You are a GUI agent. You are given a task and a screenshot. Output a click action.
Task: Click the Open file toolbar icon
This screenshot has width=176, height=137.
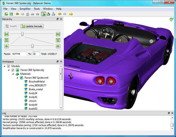pos(6,14)
